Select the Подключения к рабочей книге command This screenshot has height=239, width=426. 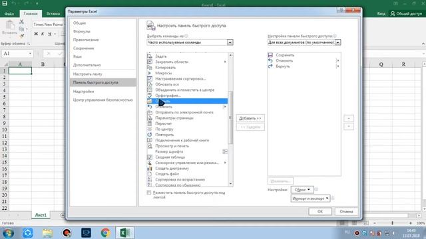187,140
